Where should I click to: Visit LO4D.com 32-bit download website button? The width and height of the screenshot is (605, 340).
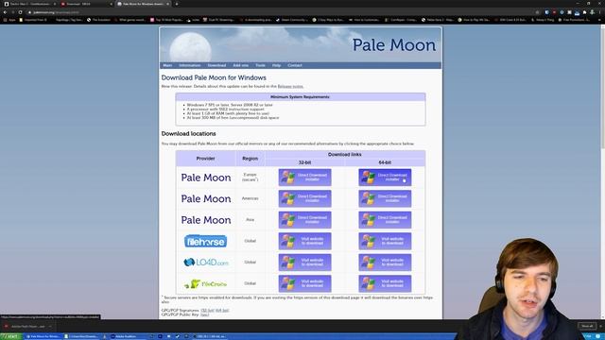point(304,263)
